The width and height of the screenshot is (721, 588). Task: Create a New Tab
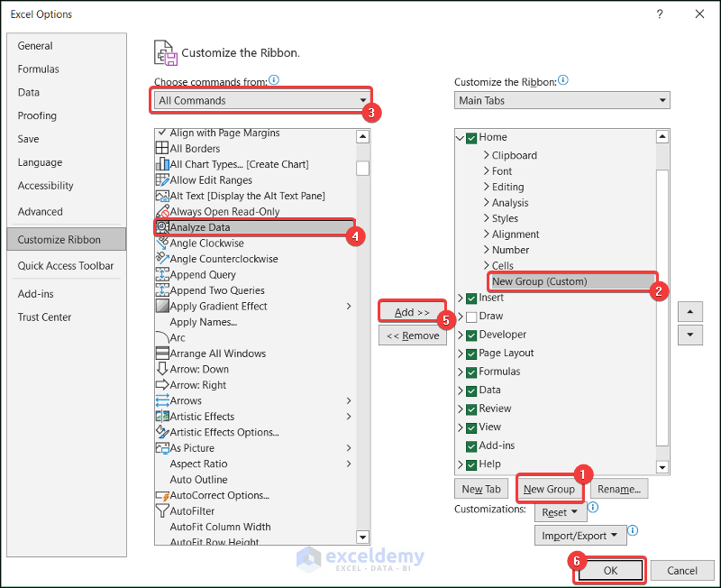(x=481, y=489)
